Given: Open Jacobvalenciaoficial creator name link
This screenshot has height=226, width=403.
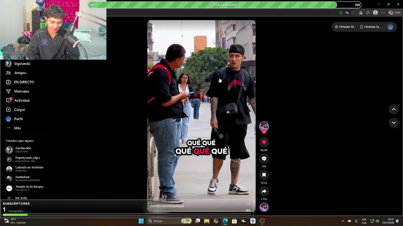Looking at the screenshot, I should 167,206.
